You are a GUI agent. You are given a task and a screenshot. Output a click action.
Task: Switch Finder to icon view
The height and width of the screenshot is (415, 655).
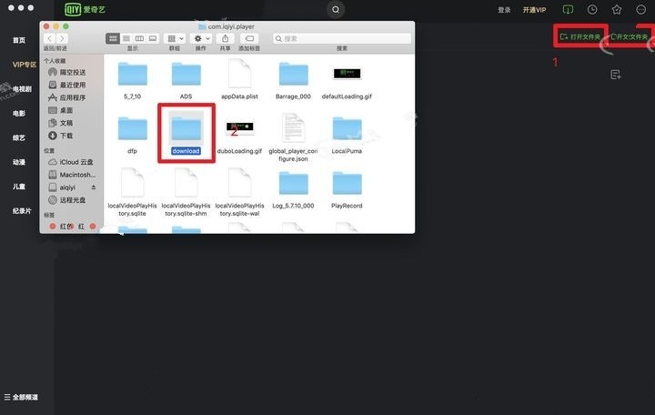coord(114,39)
